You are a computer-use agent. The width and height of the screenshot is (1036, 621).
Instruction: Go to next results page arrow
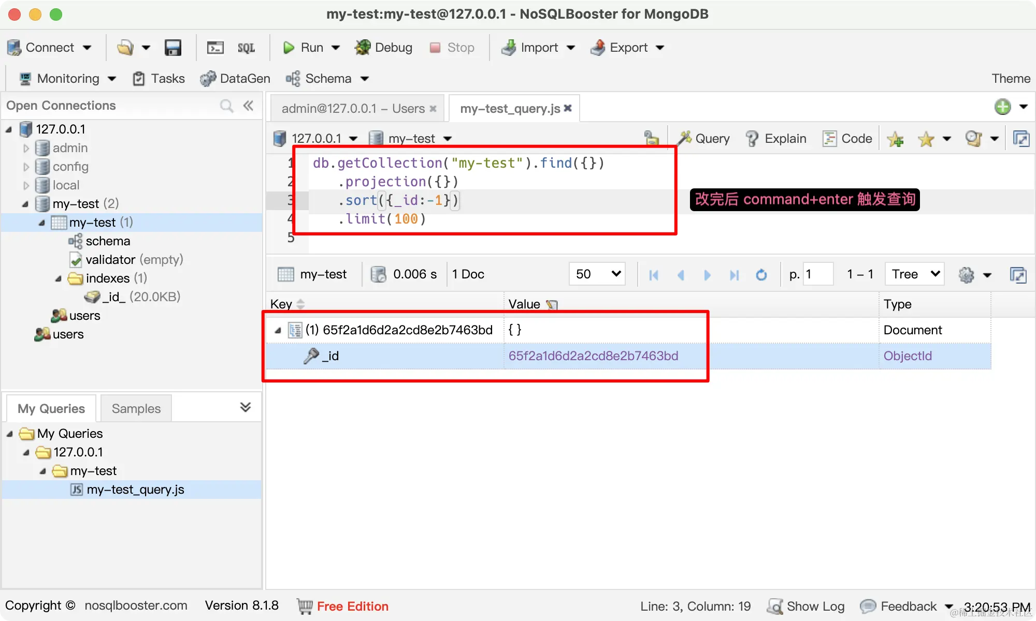click(x=707, y=275)
